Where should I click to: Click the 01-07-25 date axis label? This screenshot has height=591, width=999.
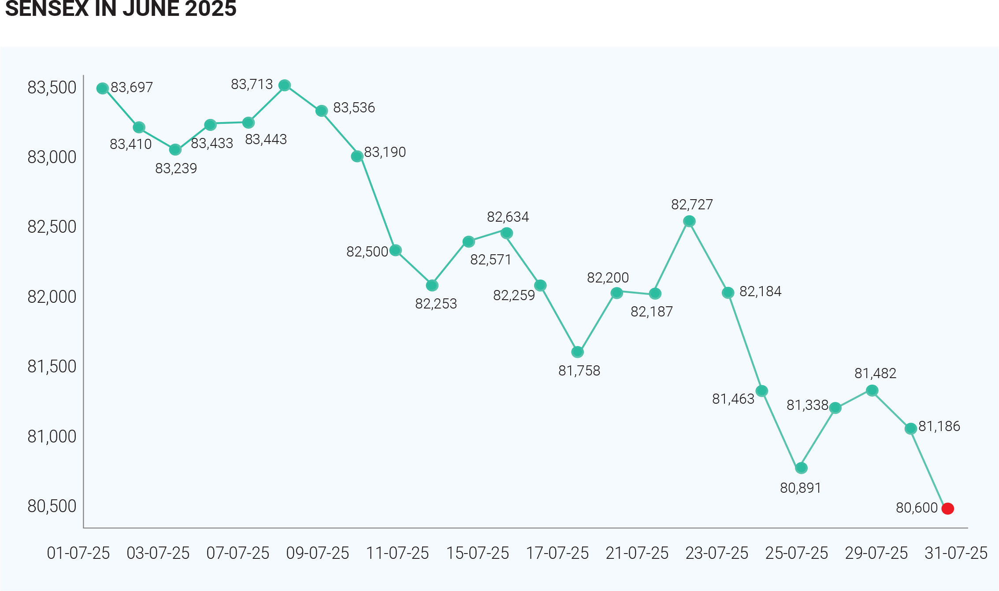coord(78,553)
